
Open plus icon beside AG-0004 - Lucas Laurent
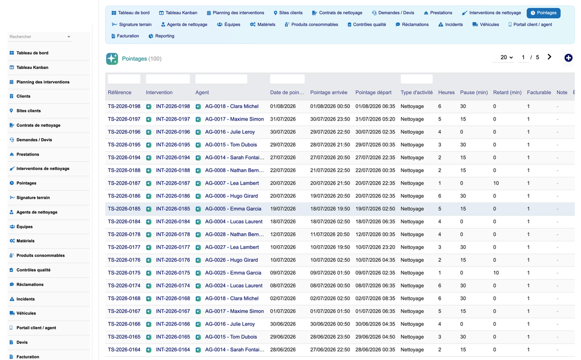(x=198, y=222)
